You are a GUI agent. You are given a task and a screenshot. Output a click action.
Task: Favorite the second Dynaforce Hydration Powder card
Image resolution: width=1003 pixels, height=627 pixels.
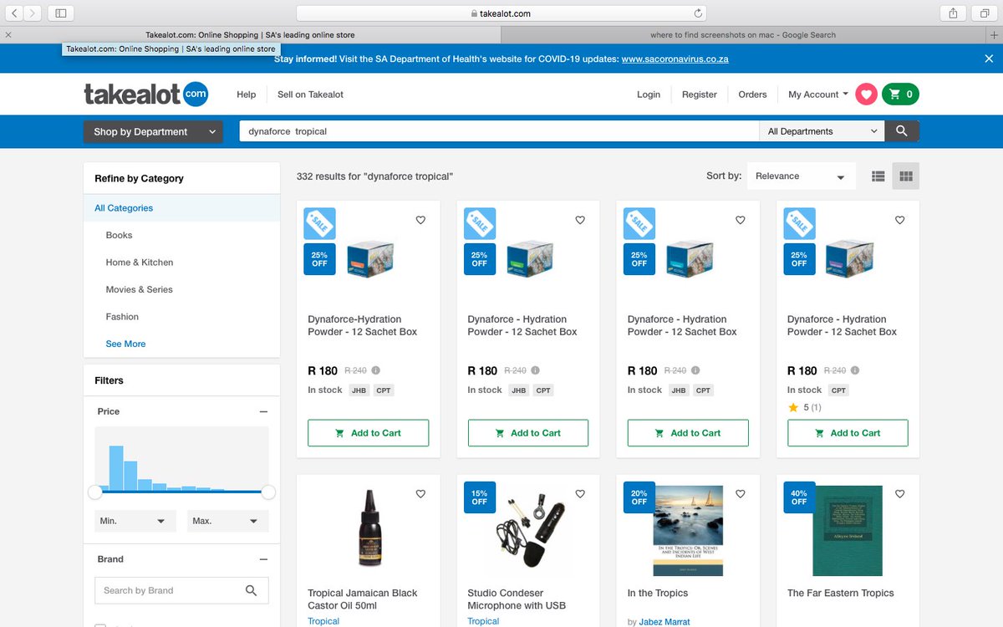tap(580, 220)
